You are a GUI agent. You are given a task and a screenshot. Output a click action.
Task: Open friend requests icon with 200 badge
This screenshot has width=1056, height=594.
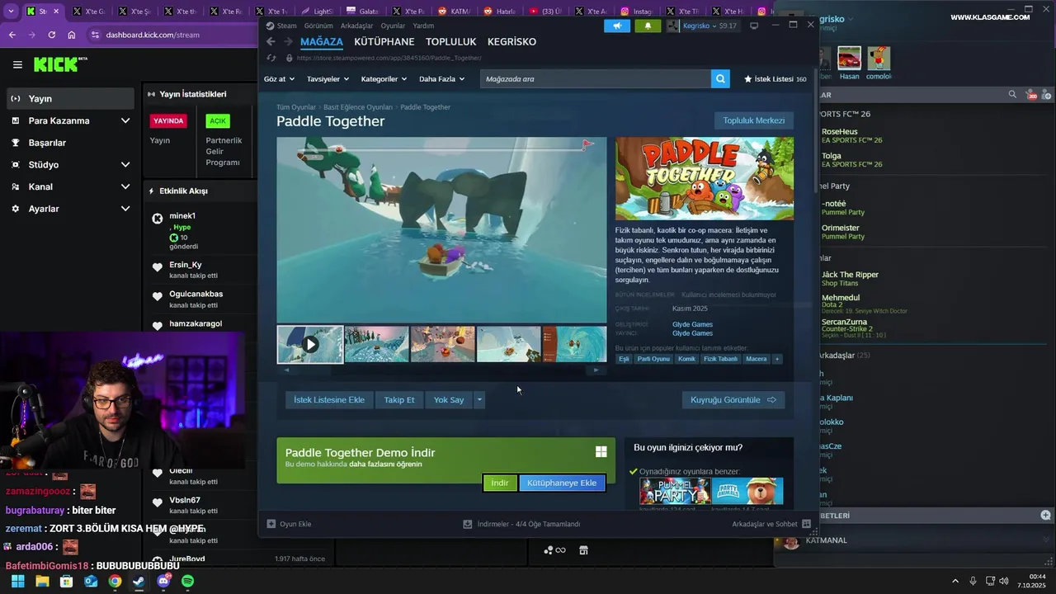(x=1030, y=96)
